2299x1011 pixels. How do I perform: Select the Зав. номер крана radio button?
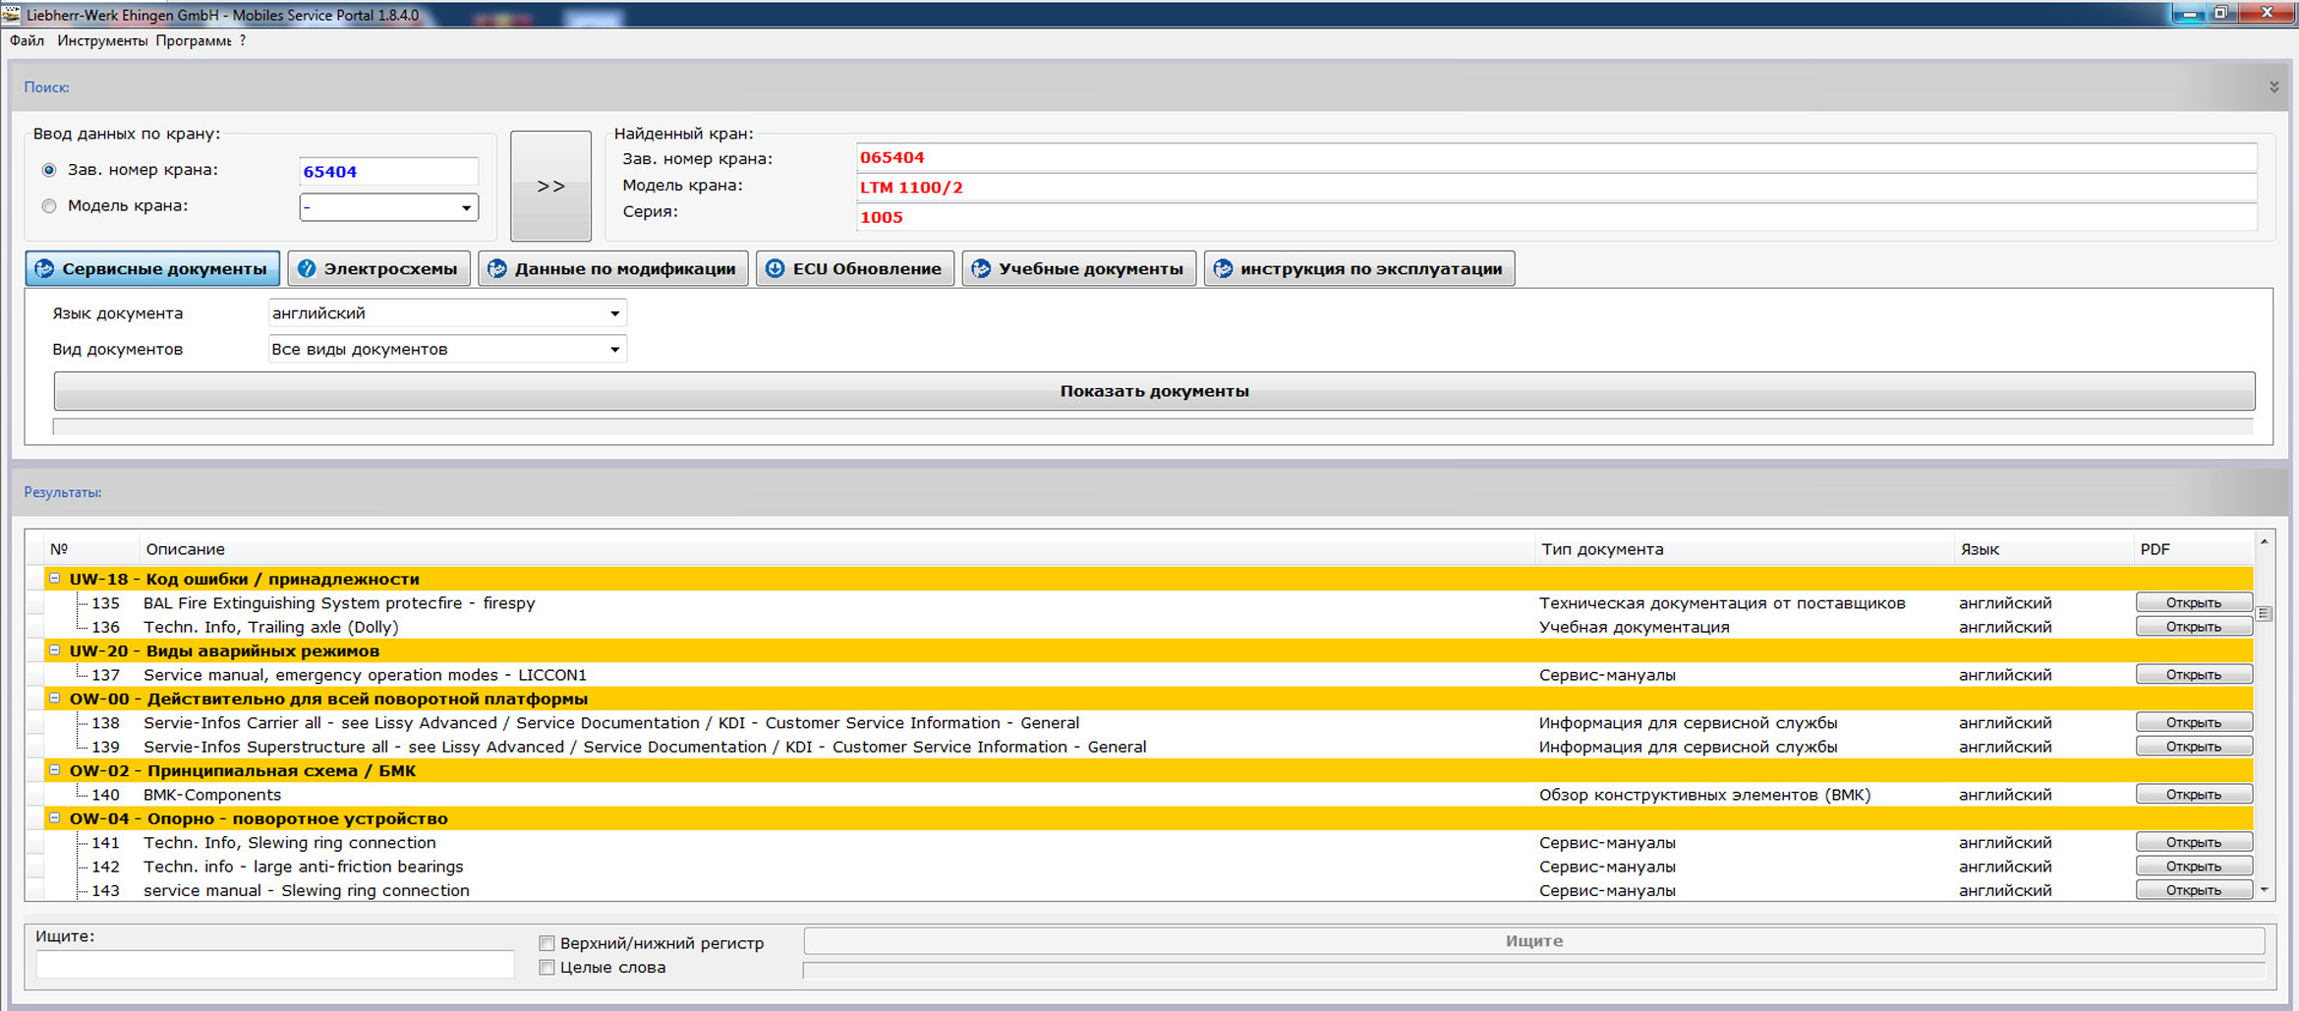49,170
